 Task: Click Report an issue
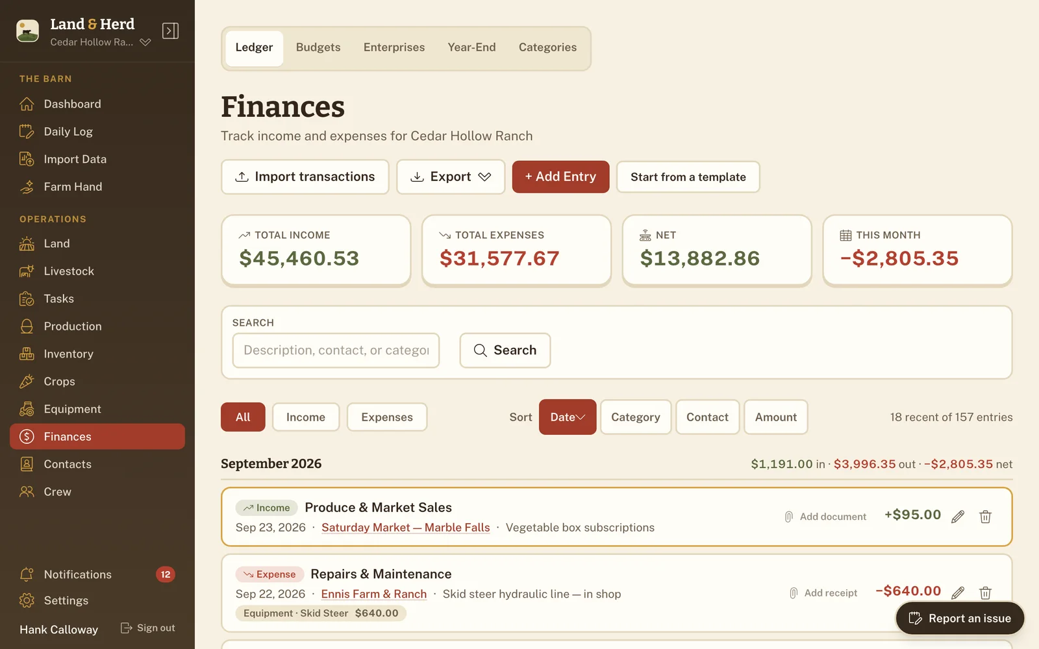pyautogui.click(x=960, y=618)
